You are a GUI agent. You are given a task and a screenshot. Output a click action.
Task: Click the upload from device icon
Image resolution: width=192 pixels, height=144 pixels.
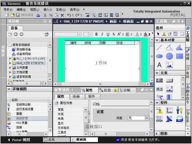point(106,15)
